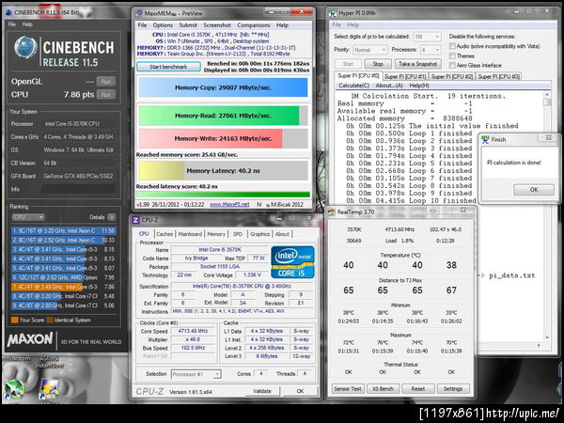Open the Priority dropdown in Hyper PI
The height and width of the screenshot is (423, 564).
[369, 50]
